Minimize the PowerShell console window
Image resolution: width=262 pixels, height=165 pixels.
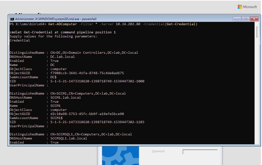237,19
